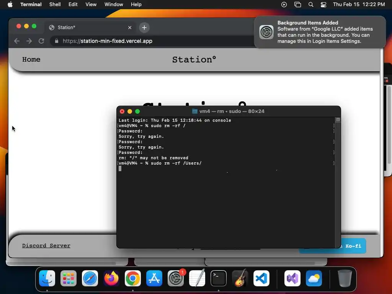Screen dimensions: 392x294
Task: Open a new browser tab
Action: 144,28
